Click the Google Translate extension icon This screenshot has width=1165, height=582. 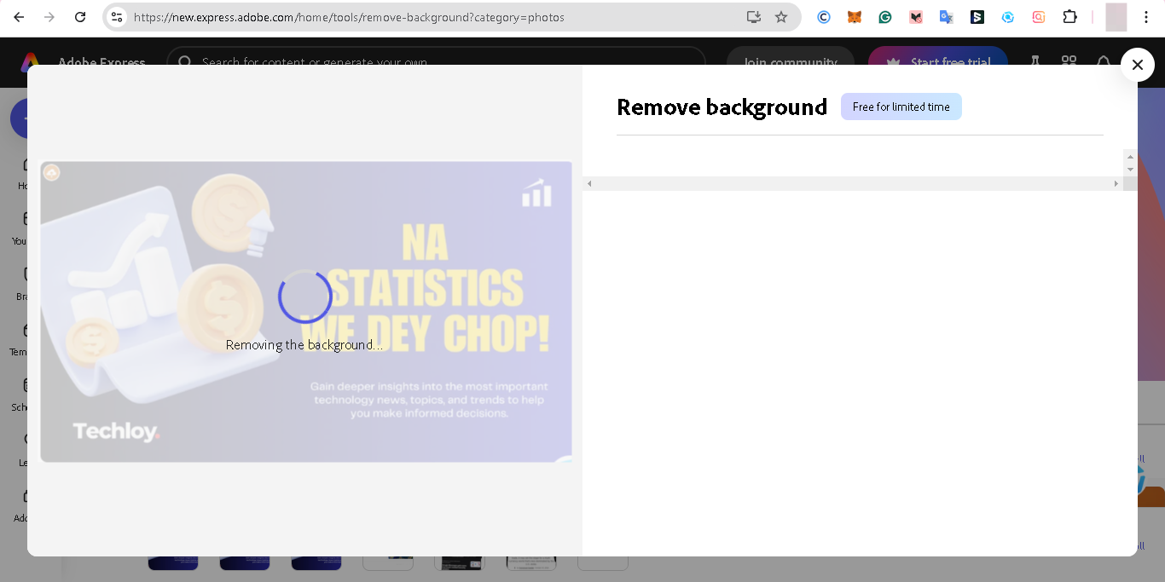click(x=947, y=17)
